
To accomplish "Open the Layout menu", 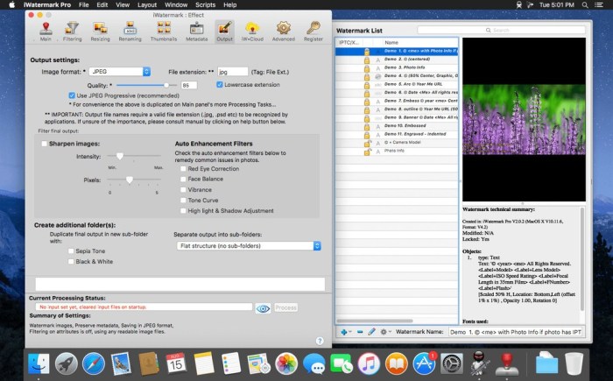I will [x=146, y=4].
